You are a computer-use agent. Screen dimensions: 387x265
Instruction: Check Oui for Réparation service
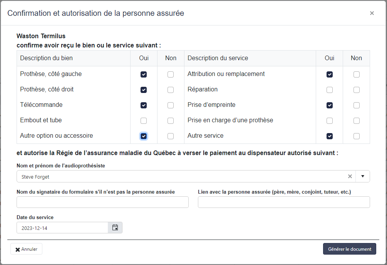(x=330, y=90)
